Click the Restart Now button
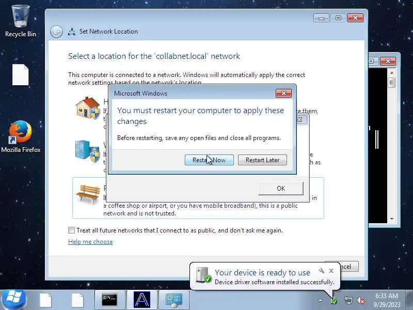 [209, 160]
